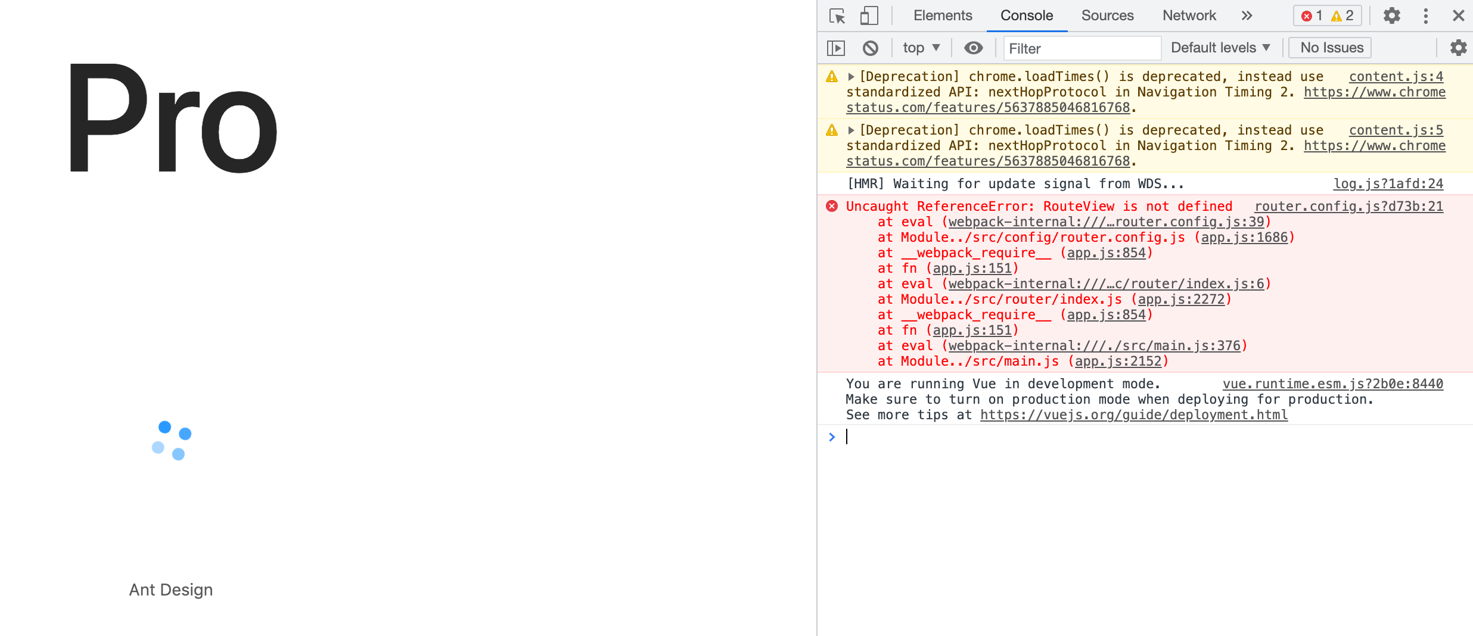The height and width of the screenshot is (636, 1473).
Task: Expand the content.js:4 deprecation warning
Action: click(851, 77)
